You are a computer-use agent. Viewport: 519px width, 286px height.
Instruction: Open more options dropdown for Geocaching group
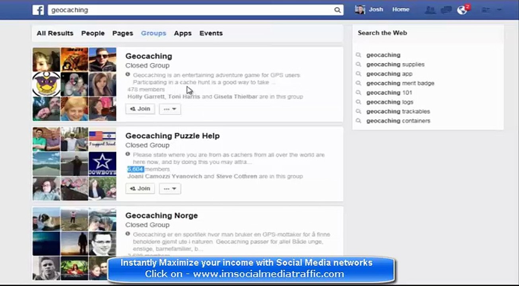tap(170, 109)
